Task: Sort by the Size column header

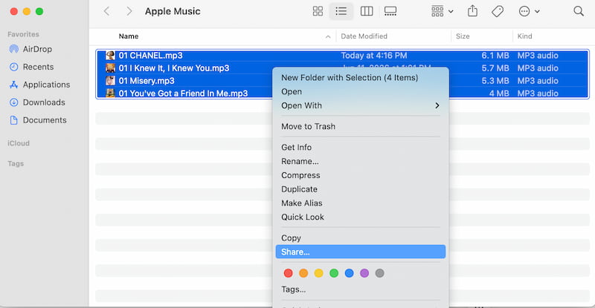Action: (x=463, y=36)
